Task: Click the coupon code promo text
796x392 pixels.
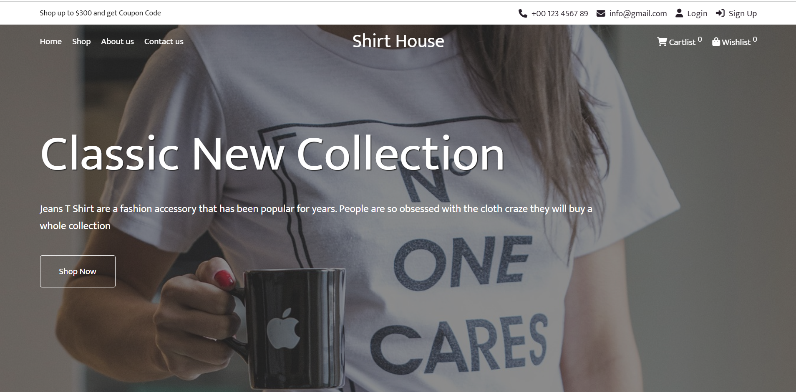Action: [x=100, y=13]
